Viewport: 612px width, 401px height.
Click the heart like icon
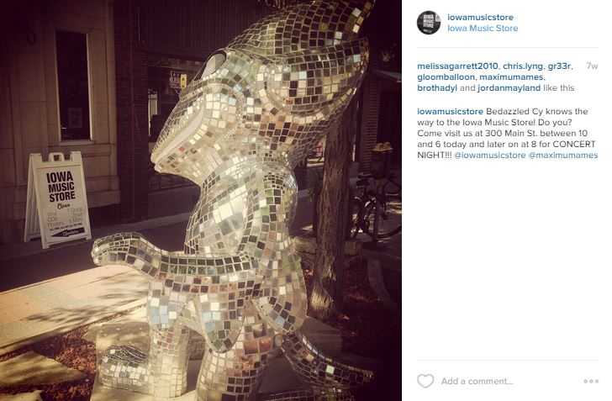[x=425, y=381]
